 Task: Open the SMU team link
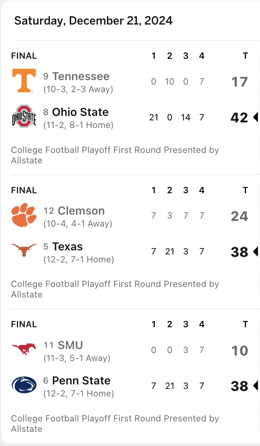tap(70, 345)
